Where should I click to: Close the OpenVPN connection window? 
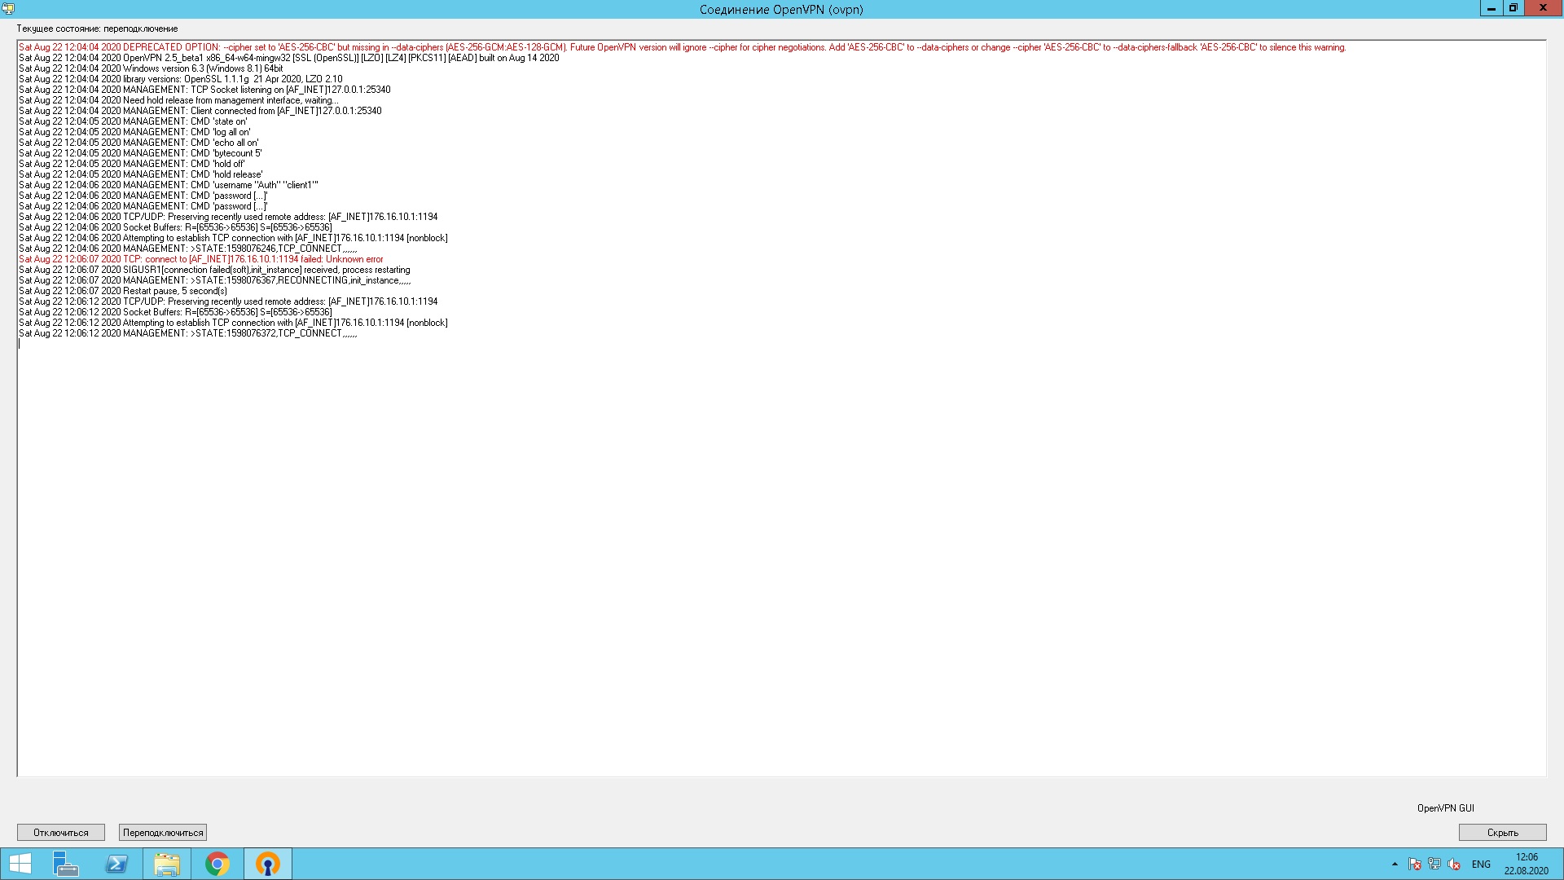[x=1543, y=8]
